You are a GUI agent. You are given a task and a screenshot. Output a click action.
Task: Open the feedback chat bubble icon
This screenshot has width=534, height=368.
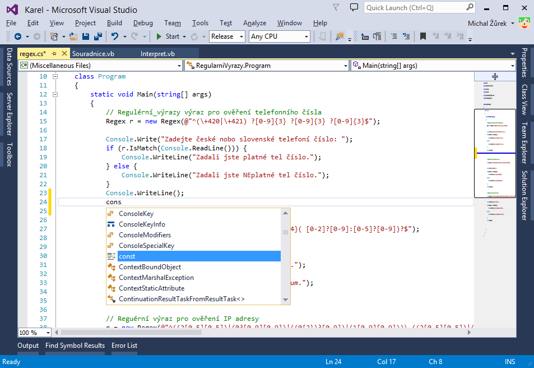(x=354, y=7)
